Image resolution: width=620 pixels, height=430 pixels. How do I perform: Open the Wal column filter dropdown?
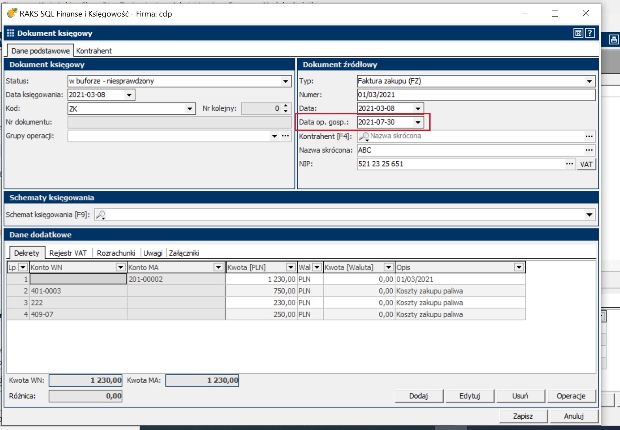(x=317, y=267)
